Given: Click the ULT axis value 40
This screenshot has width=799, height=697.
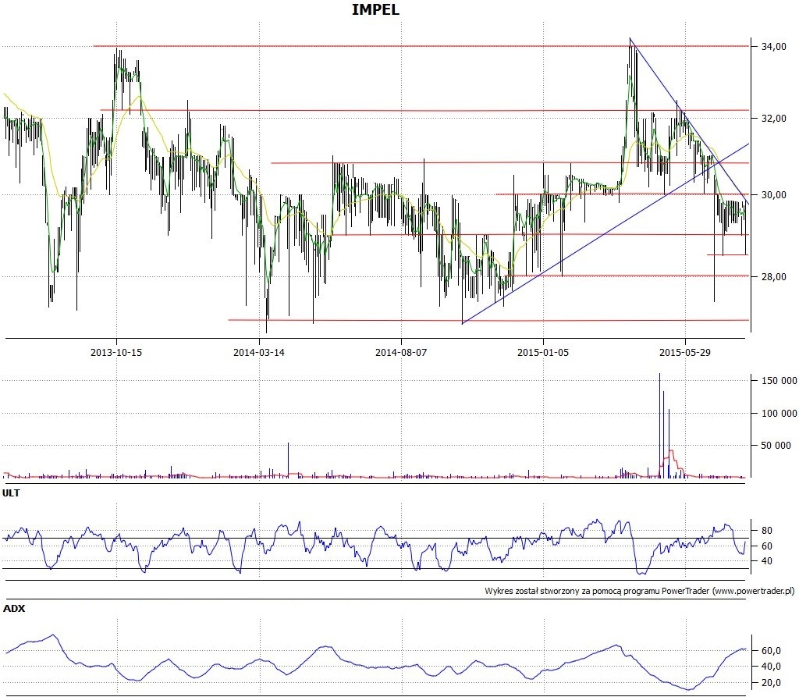Looking at the screenshot, I should pos(767,561).
